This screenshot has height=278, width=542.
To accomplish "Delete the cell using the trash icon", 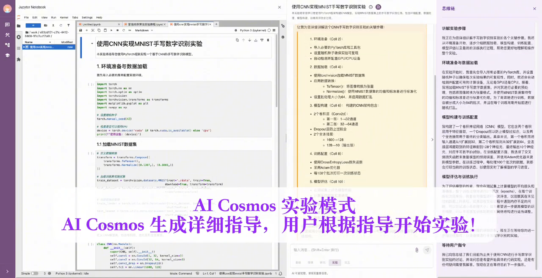I will point(268,40).
